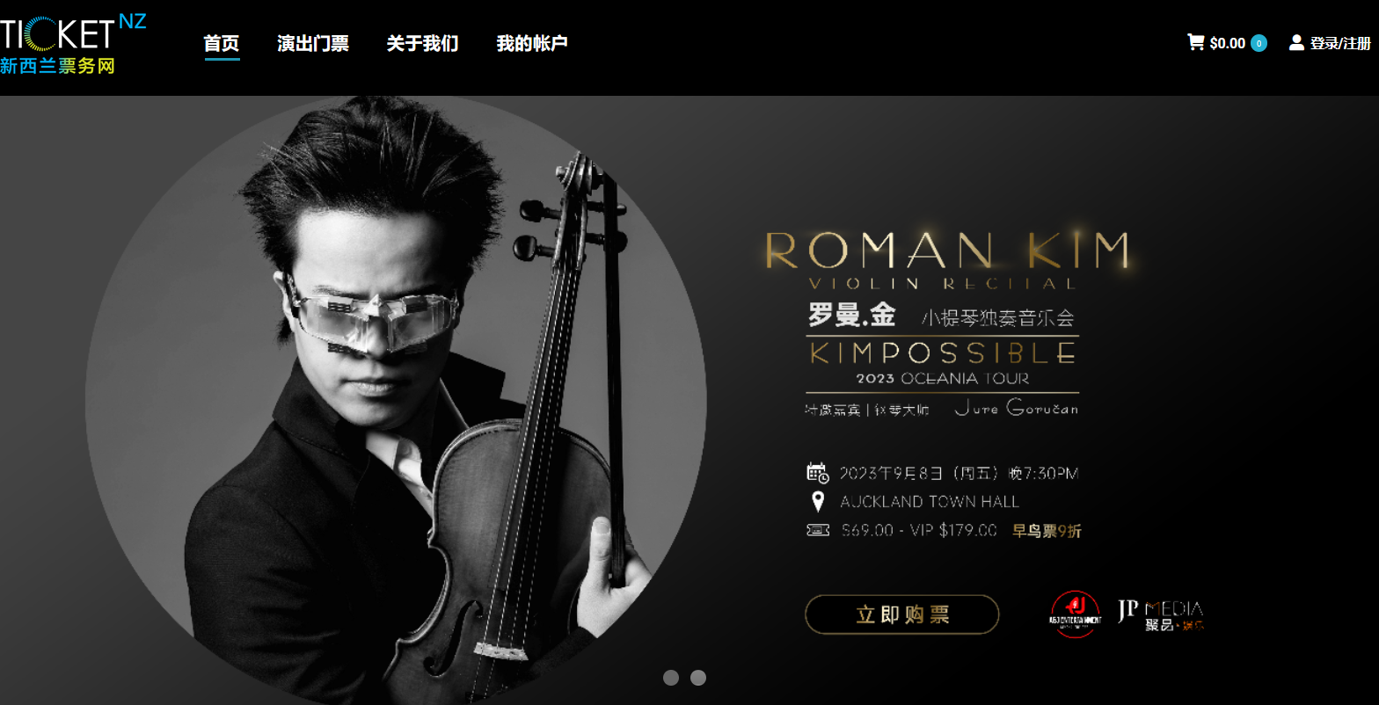Click the ticket icon beside price range
This screenshot has height=705, width=1379.
point(818,530)
